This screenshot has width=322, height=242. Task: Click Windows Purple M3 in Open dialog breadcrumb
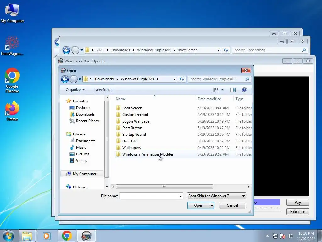tap(137, 79)
